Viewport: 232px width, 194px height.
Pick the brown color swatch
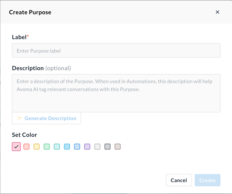point(118,147)
